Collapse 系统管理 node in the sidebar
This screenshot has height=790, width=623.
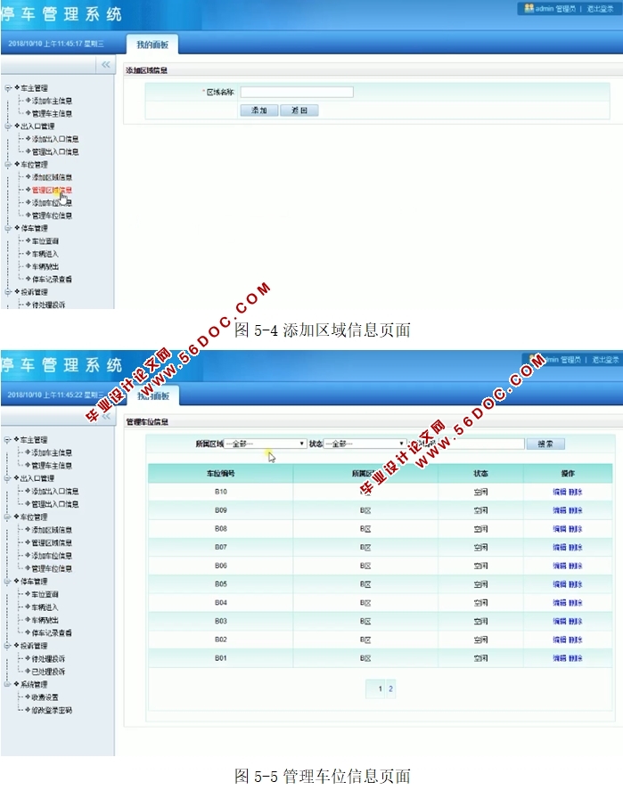[x=7, y=684]
